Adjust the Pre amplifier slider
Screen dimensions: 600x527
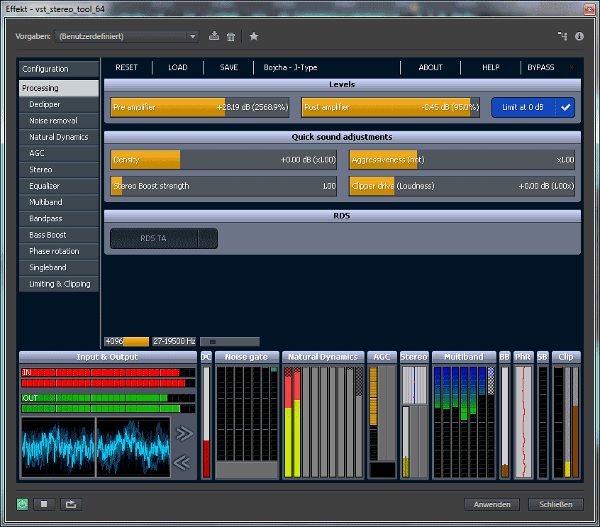(200, 107)
